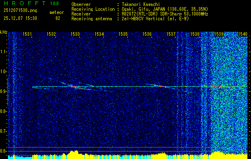Image resolution: width=251 pixels, height=159 pixels.
Task: Click observer name Takanori Kawachi
Action: [141, 4]
